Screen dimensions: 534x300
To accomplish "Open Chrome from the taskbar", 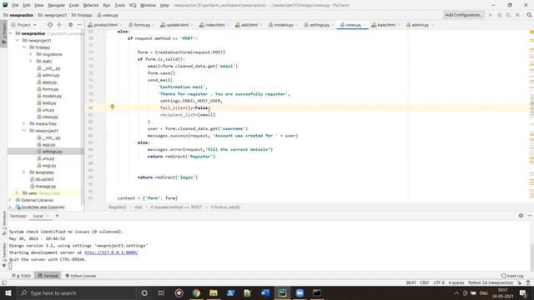I will click(196, 292).
